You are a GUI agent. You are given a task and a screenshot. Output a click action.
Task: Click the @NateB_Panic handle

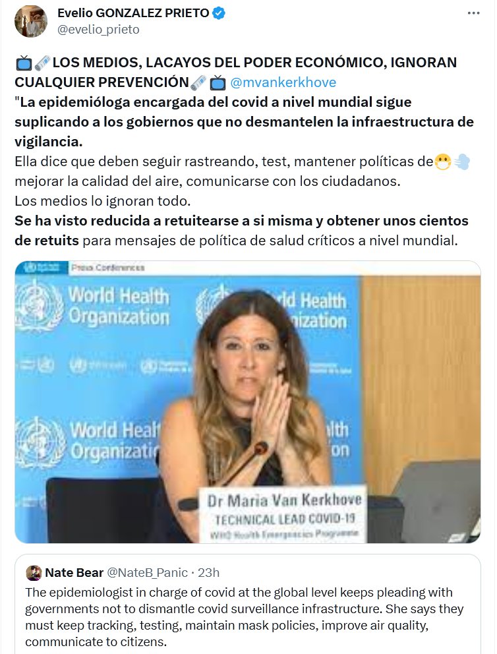click(x=147, y=573)
